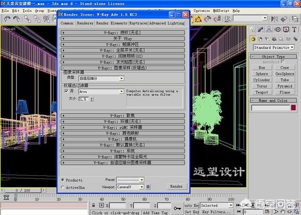Open the MAXScript menu
Image resolution: width=301 pixels, height=215 pixels.
(221, 11)
